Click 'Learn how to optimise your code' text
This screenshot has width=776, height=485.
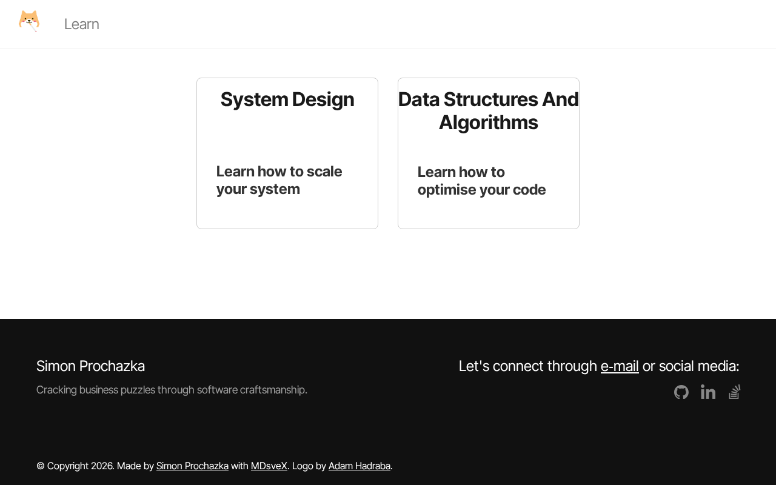point(481,181)
